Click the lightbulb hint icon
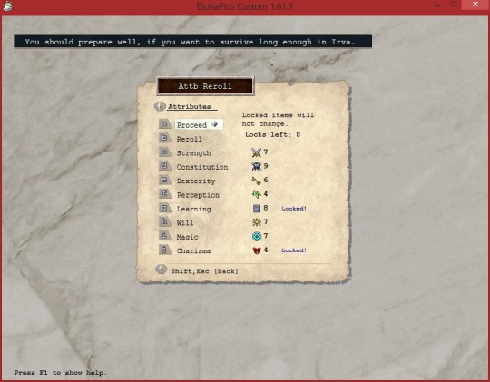490x382 pixels. point(161,269)
